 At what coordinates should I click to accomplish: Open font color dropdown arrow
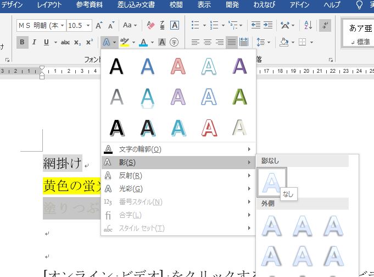pos(153,43)
